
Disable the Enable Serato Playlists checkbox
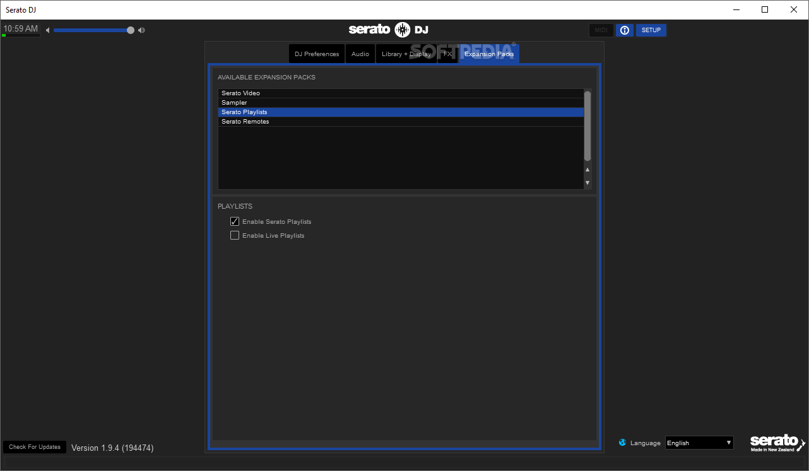pyautogui.click(x=235, y=221)
